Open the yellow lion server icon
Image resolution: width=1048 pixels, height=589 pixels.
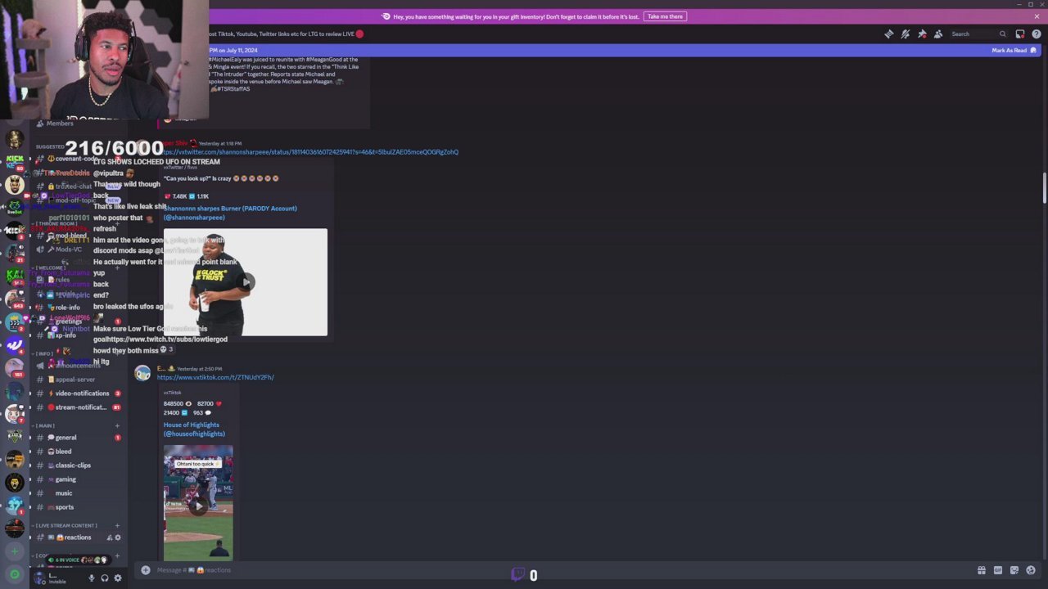pos(14,483)
